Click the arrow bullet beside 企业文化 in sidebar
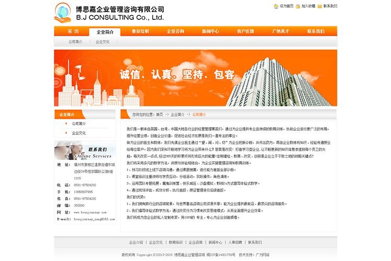391x261 pixels. click(x=66, y=133)
